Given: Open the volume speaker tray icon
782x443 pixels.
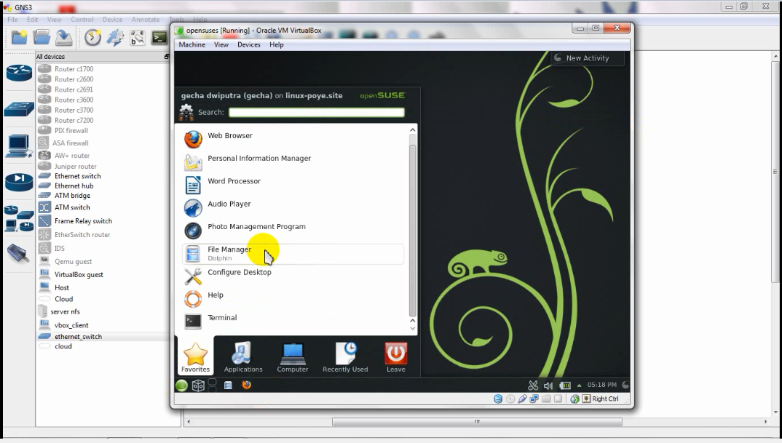Looking at the screenshot, I should pyautogui.click(x=548, y=386).
